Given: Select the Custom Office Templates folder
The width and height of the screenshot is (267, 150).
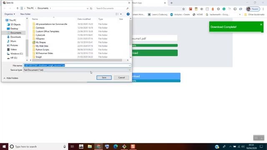Looking at the screenshot, I should [47, 32].
